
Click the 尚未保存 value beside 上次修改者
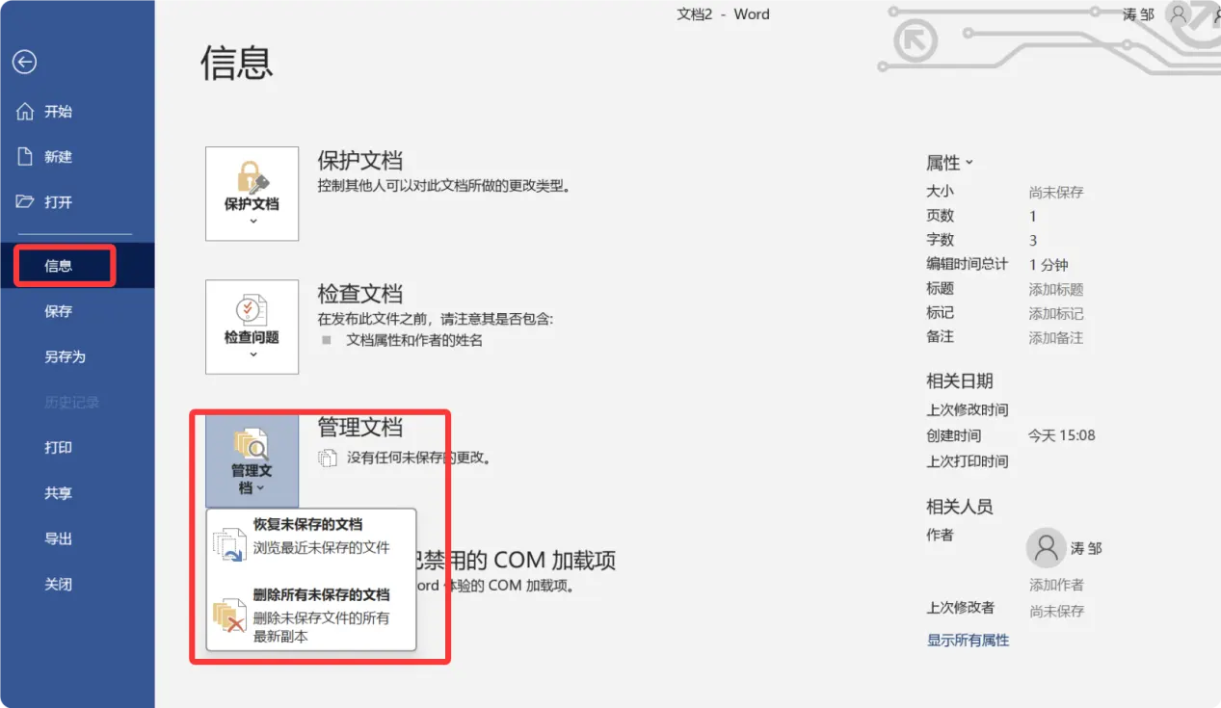click(x=1056, y=611)
